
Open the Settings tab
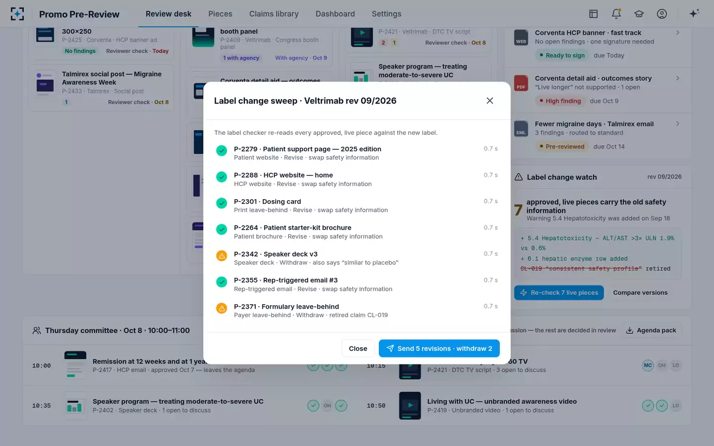tap(387, 14)
